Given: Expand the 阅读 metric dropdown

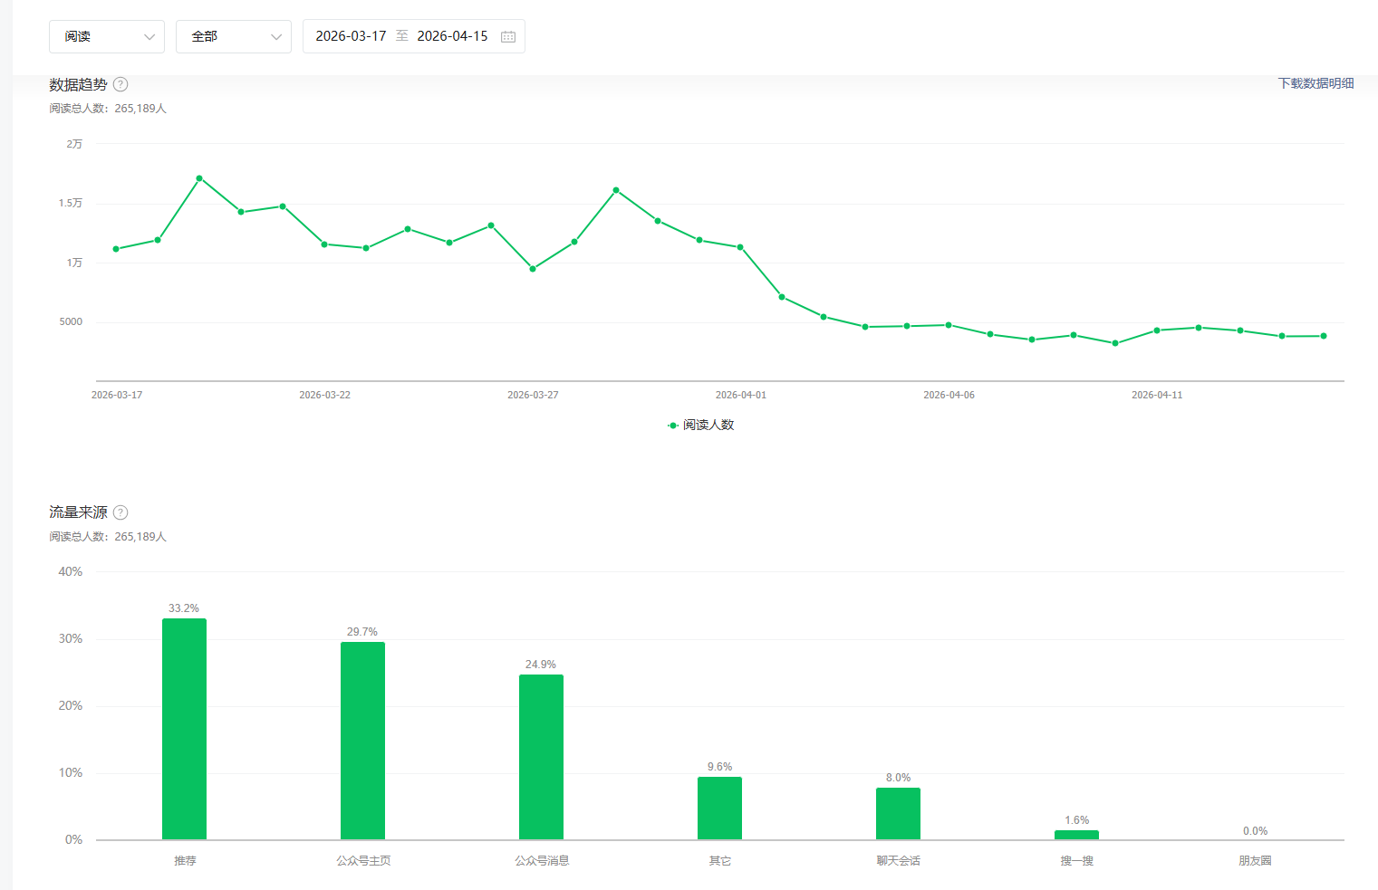Looking at the screenshot, I should (x=107, y=36).
